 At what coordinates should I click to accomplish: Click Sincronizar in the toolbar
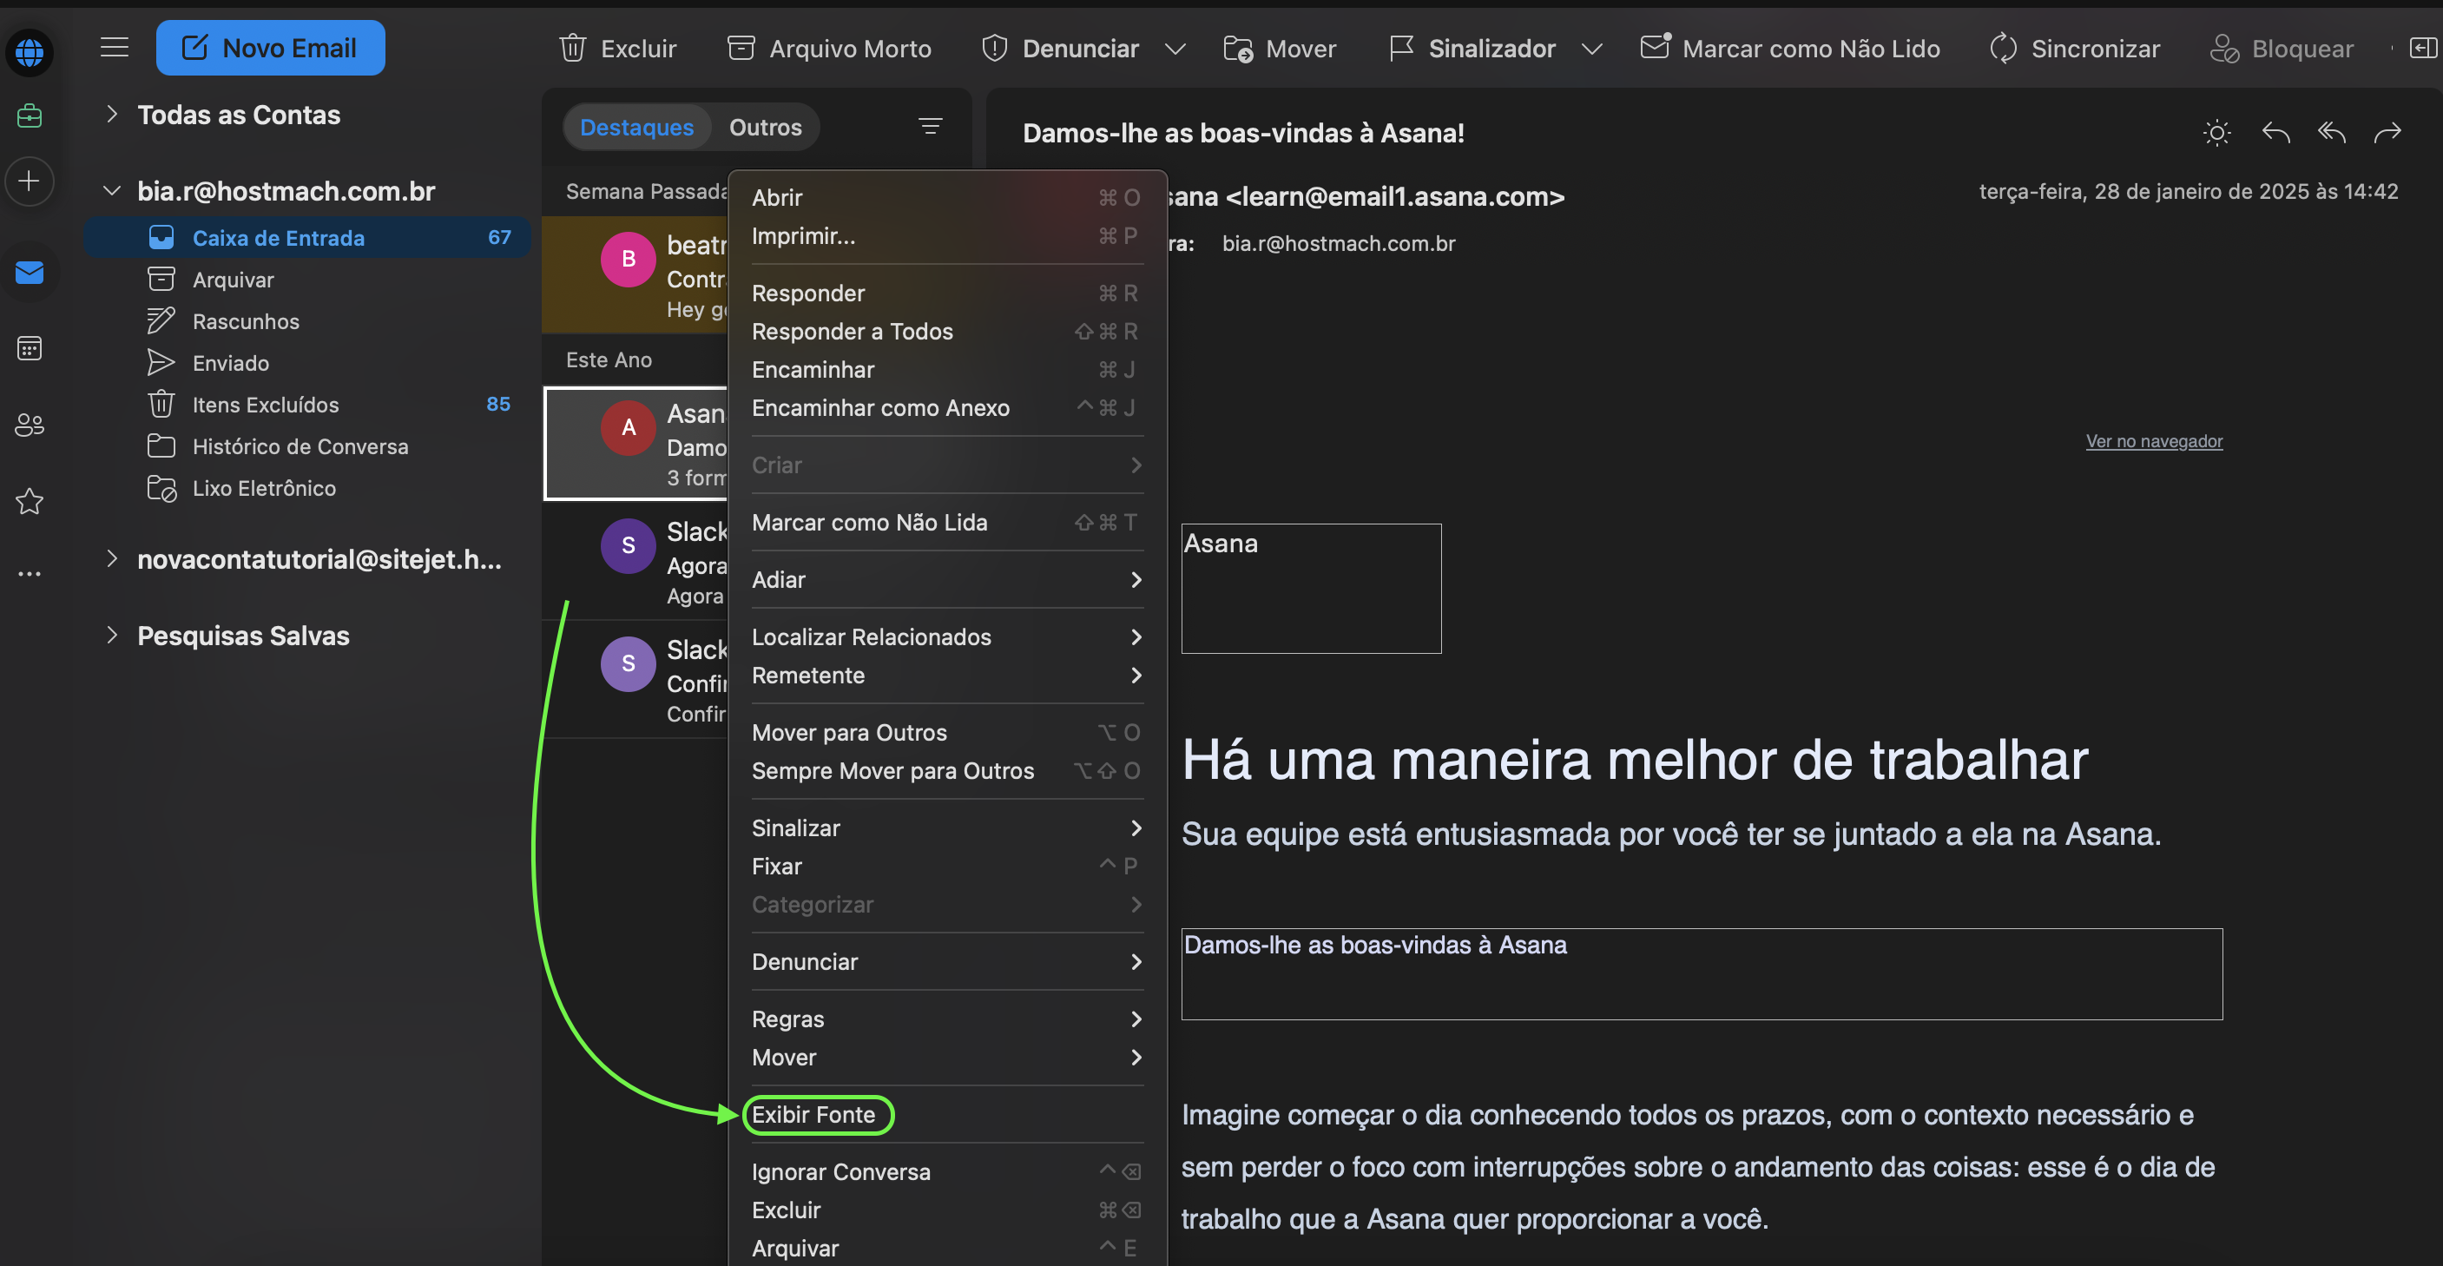pos(2074,49)
